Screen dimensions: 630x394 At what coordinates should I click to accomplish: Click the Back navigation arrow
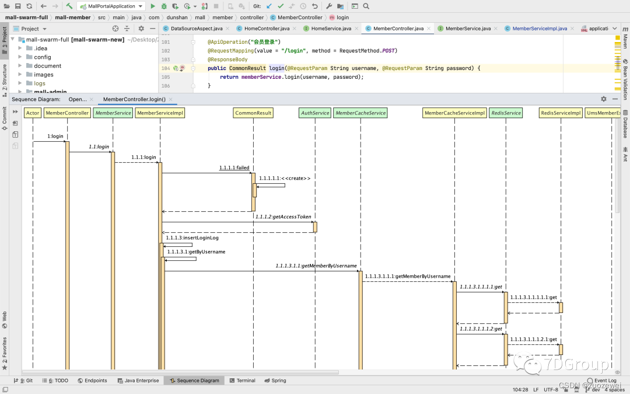coord(43,6)
